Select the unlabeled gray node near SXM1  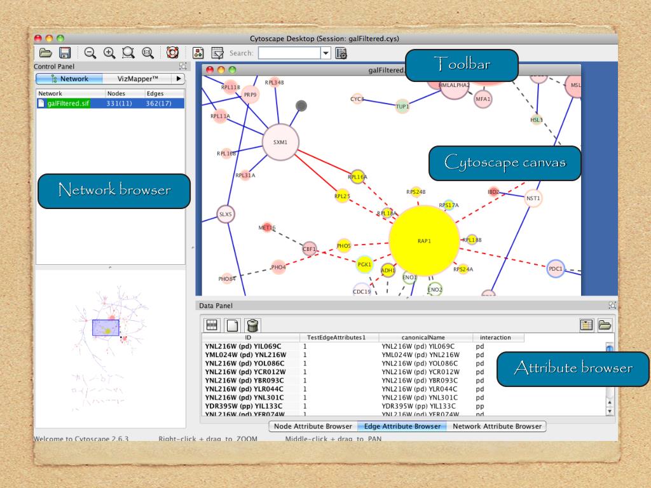(x=301, y=106)
